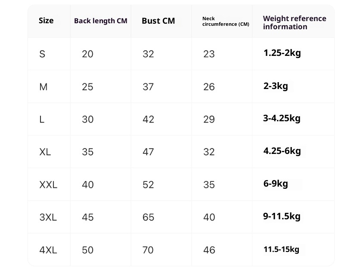Select the XXL size label
This screenshot has width=341, height=267.
pyautogui.click(x=48, y=185)
